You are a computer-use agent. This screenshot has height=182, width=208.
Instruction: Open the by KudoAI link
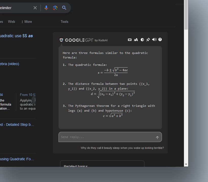101,40
